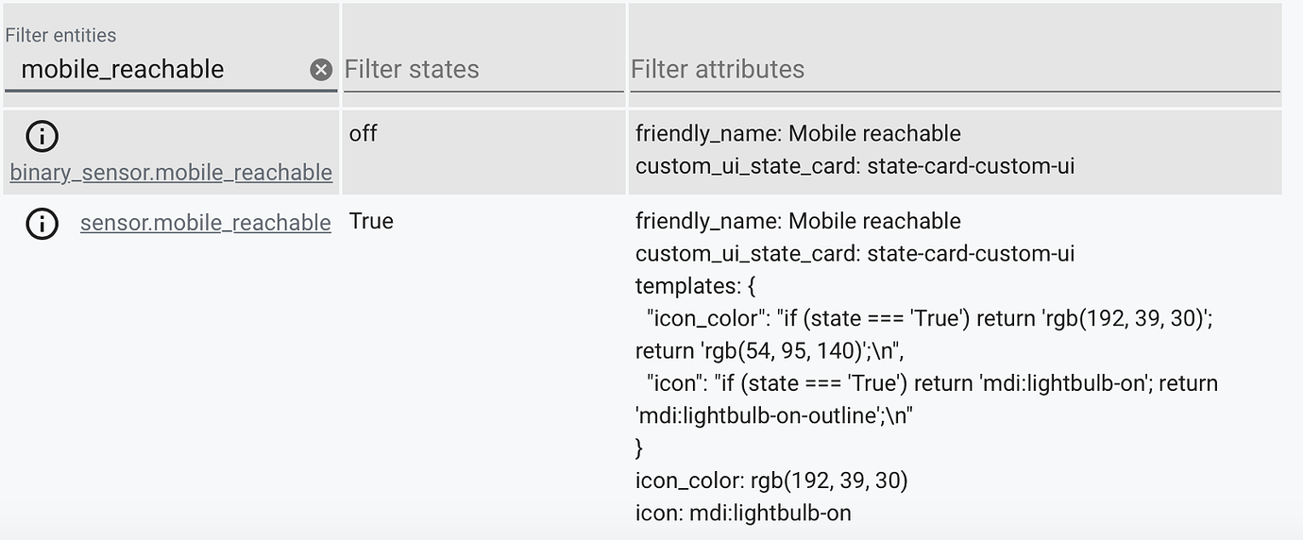Click custom_ui_state_card attribute in the sensor row

click(855, 254)
